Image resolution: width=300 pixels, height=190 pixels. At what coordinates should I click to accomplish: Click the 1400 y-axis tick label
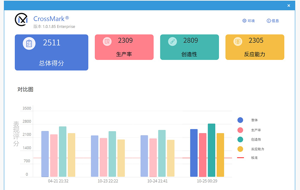(x=27, y=148)
